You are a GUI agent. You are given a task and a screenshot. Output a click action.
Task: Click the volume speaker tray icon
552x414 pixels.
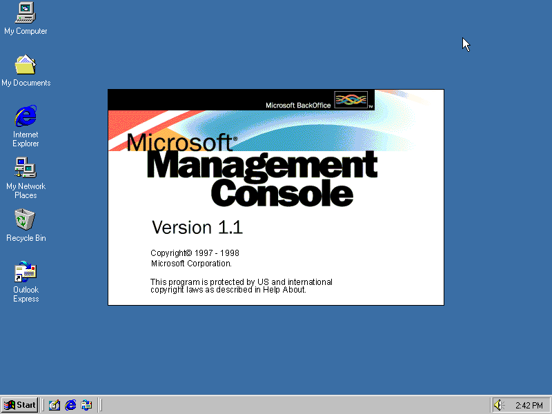pos(498,405)
